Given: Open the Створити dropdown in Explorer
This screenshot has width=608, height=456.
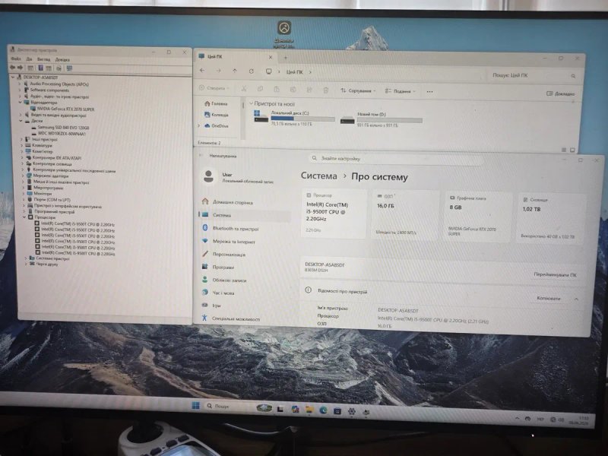Looking at the screenshot, I should [214, 88].
